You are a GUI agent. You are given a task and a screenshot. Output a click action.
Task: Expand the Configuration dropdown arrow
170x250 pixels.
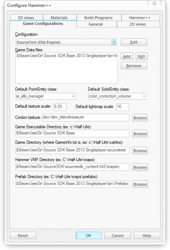pyautogui.click(x=114, y=42)
